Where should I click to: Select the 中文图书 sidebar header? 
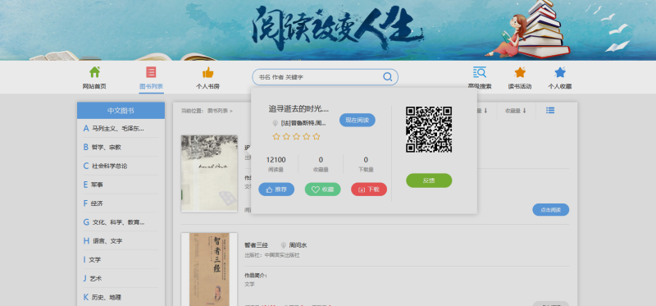pos(121,111)
